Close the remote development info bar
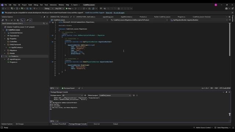 [x=232, y=13]
